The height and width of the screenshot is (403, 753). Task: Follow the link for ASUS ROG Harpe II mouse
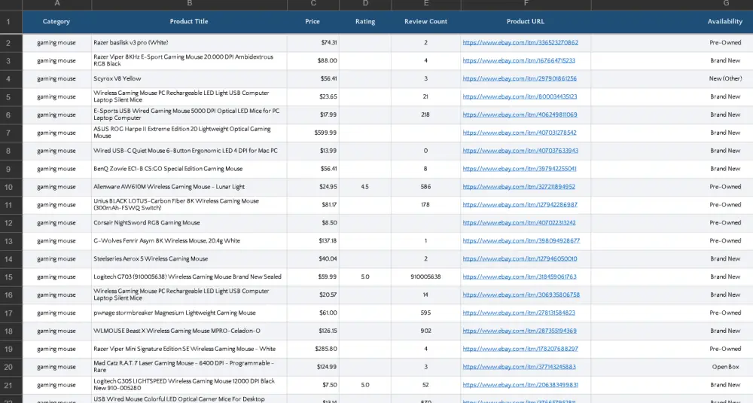[x=519, y=133]
